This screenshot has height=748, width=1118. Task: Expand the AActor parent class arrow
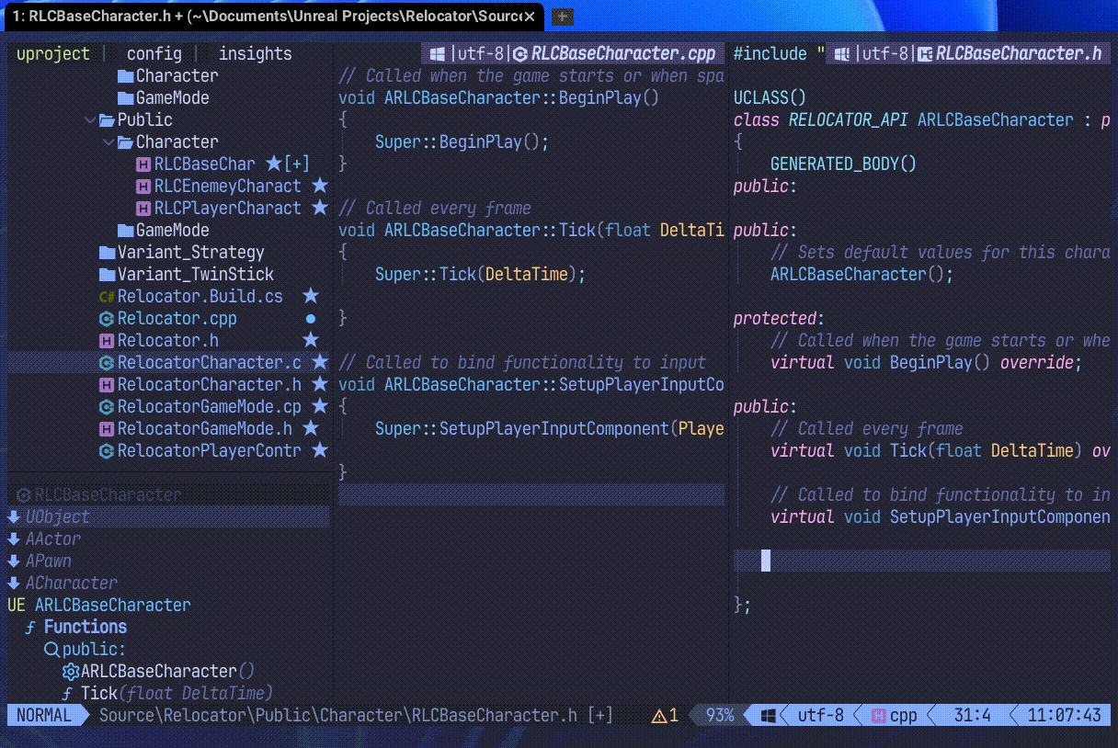(14, 538)
